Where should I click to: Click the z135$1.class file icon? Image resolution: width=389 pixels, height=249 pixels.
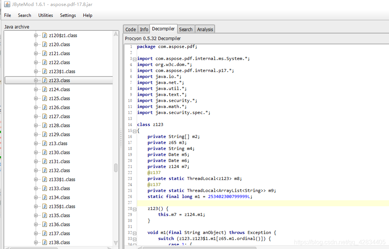pyautogui.click(x=45, y=206)
